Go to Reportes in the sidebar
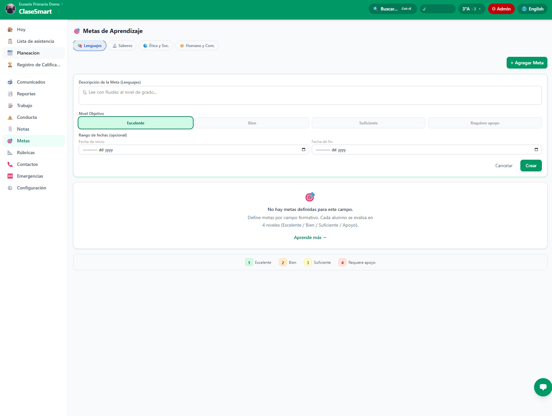The height and width of the screenshot is (416, 552). 34,94
